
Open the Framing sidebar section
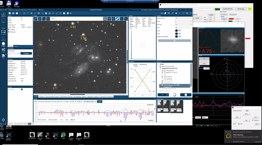[3, 27]
